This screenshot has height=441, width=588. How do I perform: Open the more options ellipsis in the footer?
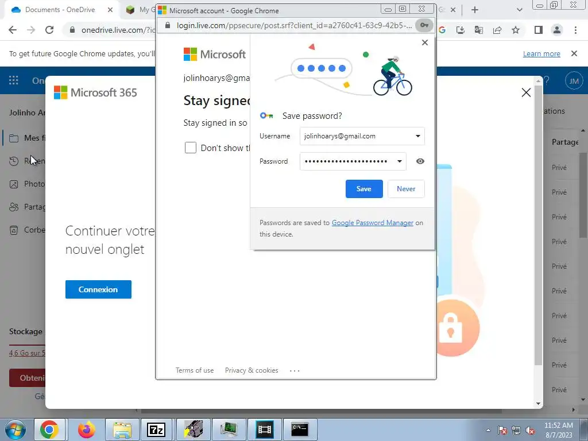pyautogui.click(x=295, y=370)
